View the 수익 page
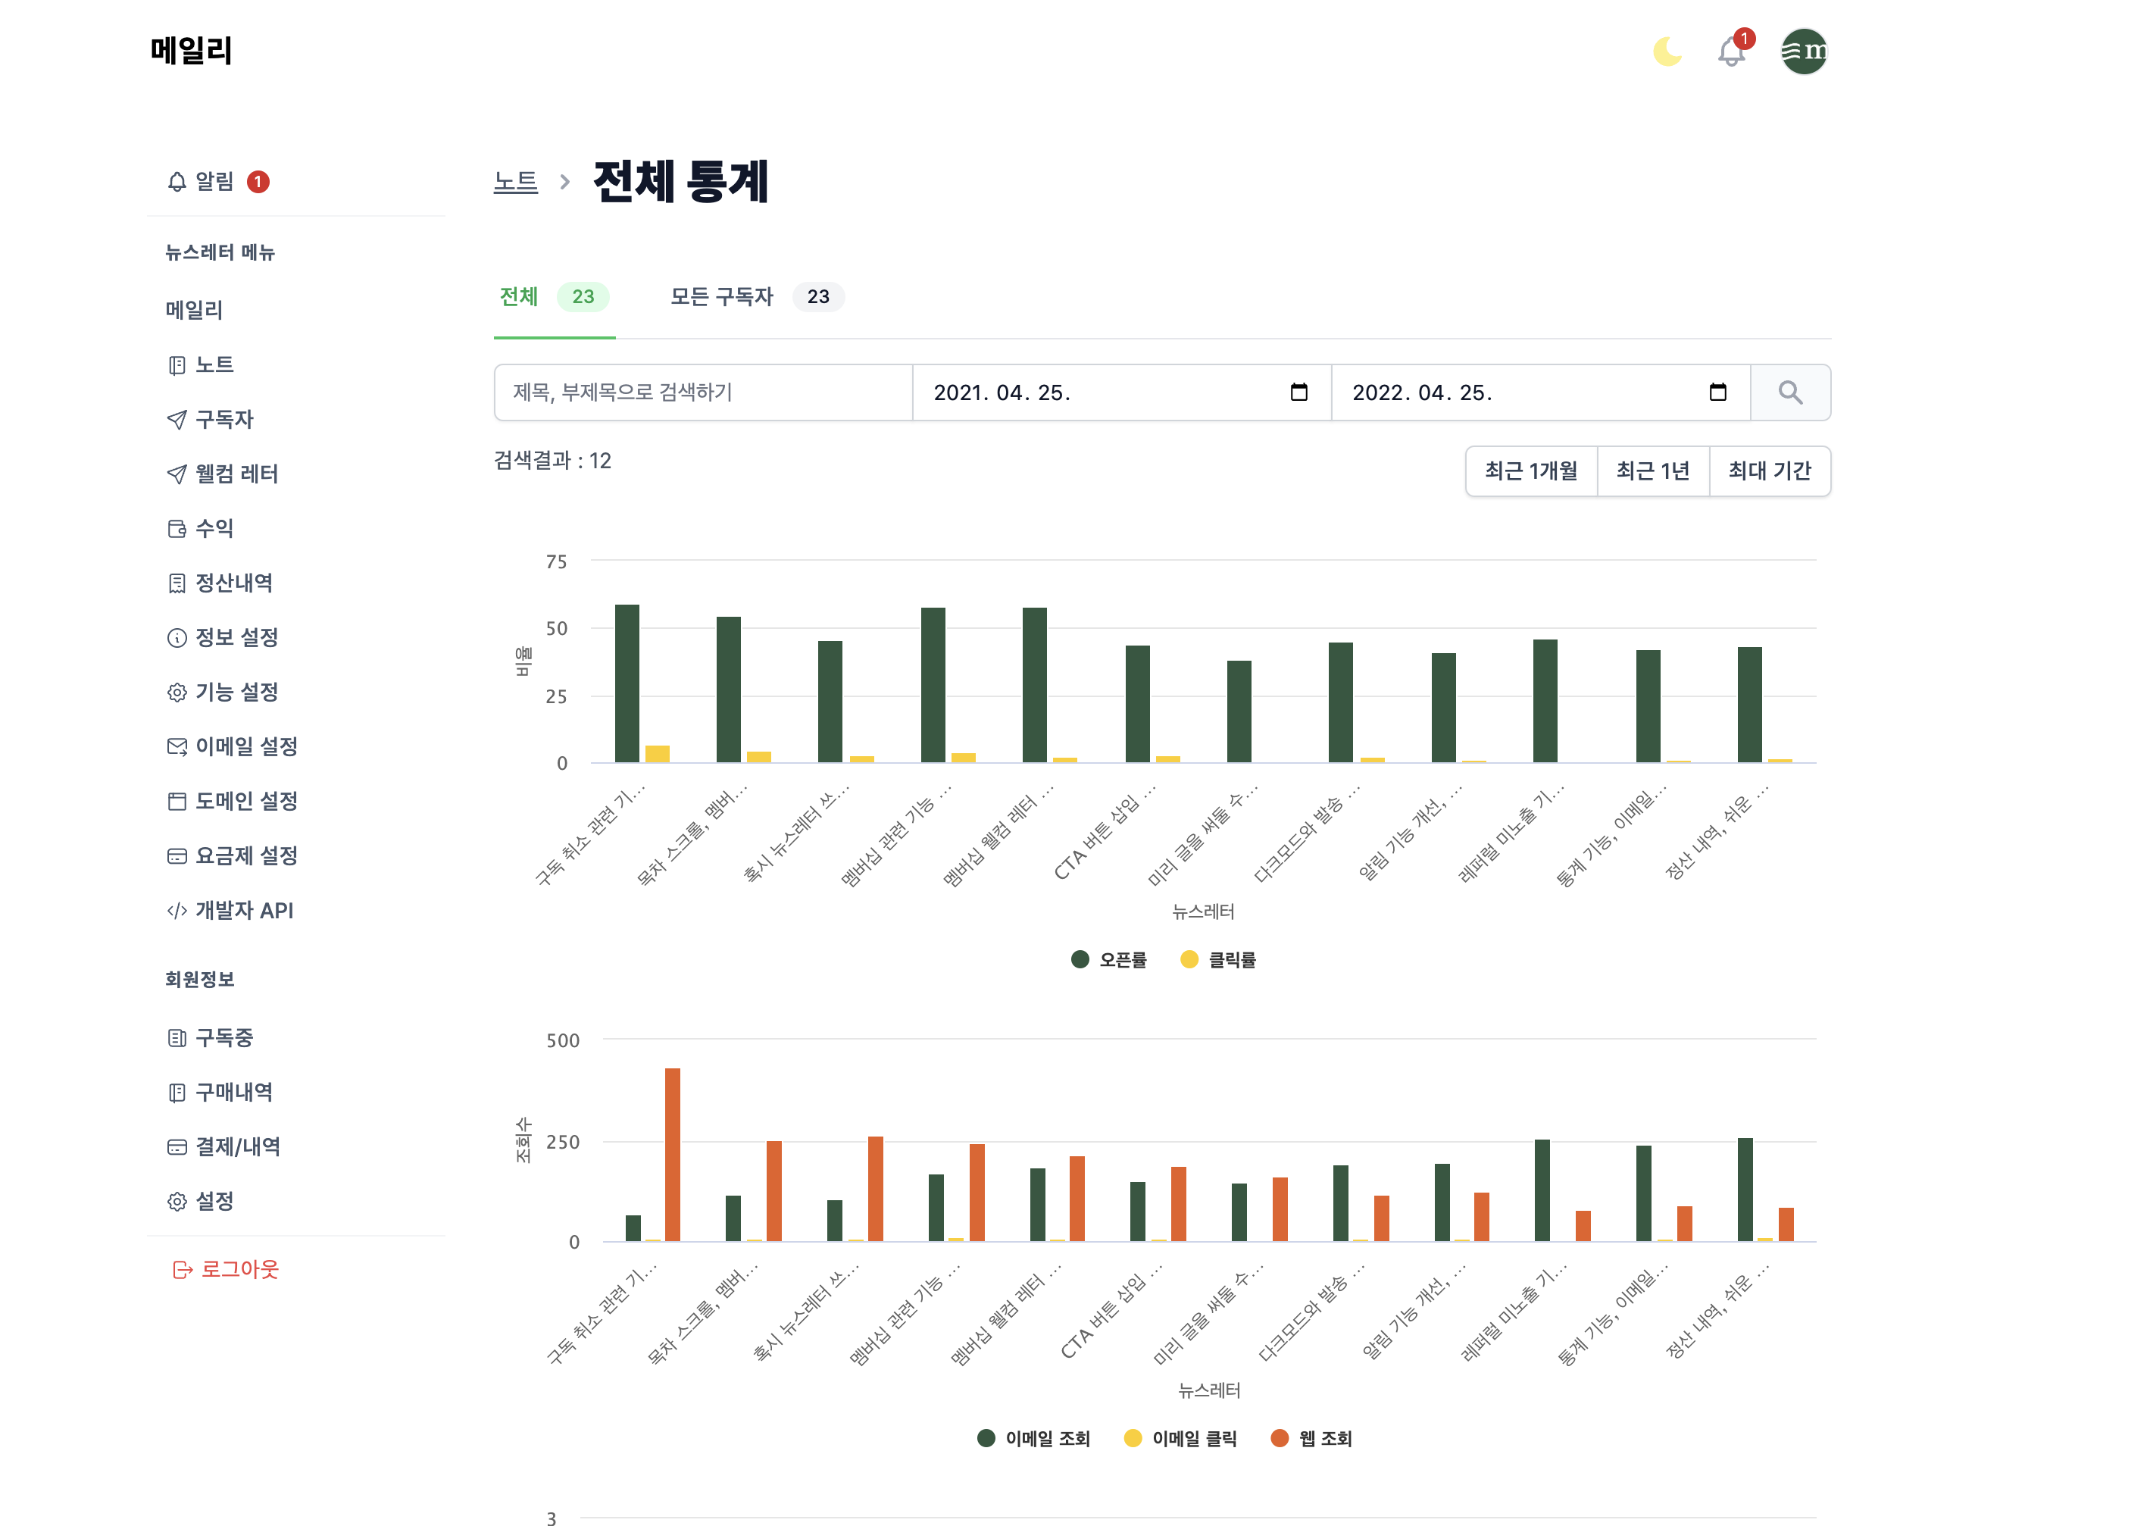The width and height of the screenshot is (2150, 1526). pyautogui.click(x=214, y=528)
